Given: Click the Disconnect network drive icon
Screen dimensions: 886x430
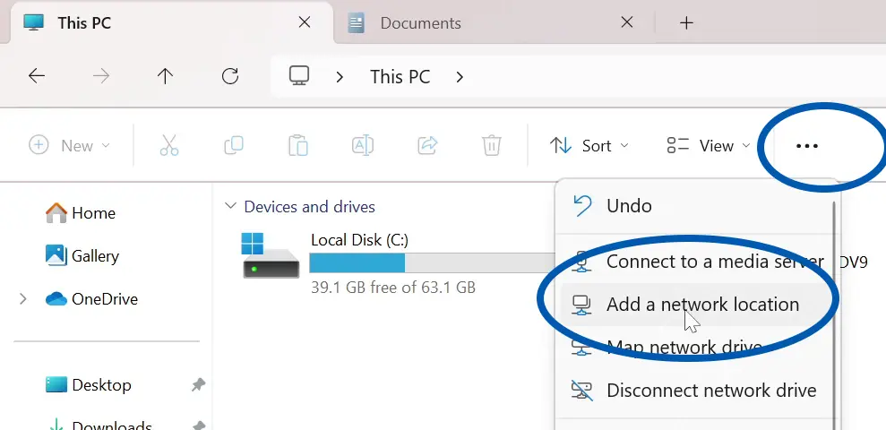Looking at the screenshot, I should pos(582,391).
